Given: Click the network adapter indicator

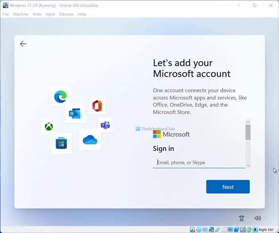Looking at the screenshot, I should [x=211, y=230].
